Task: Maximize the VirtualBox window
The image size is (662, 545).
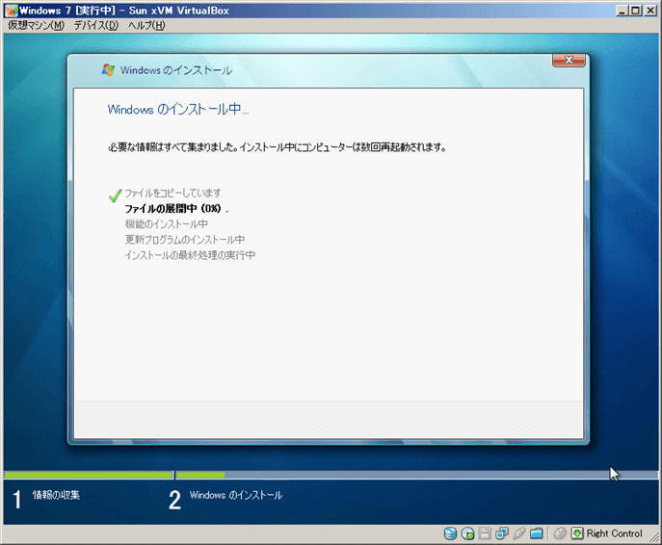Action: pyautogui.click(x=636, y=9)
